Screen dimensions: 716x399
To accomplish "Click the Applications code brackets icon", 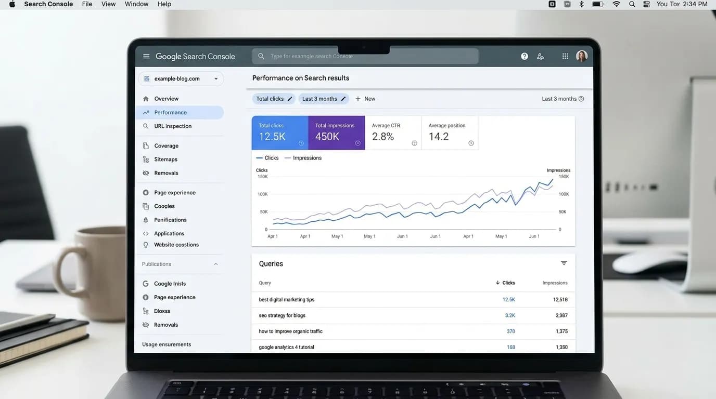I will click(x=146, y=234).
